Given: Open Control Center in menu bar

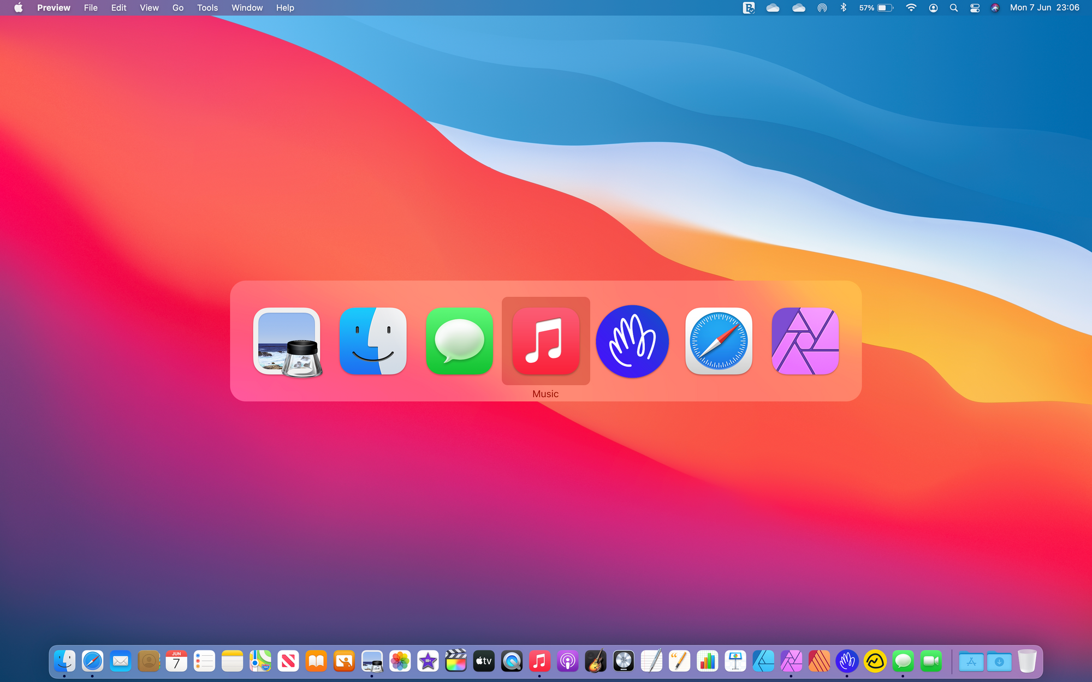Looking at the screenshot, I should (x=975, y=8).
